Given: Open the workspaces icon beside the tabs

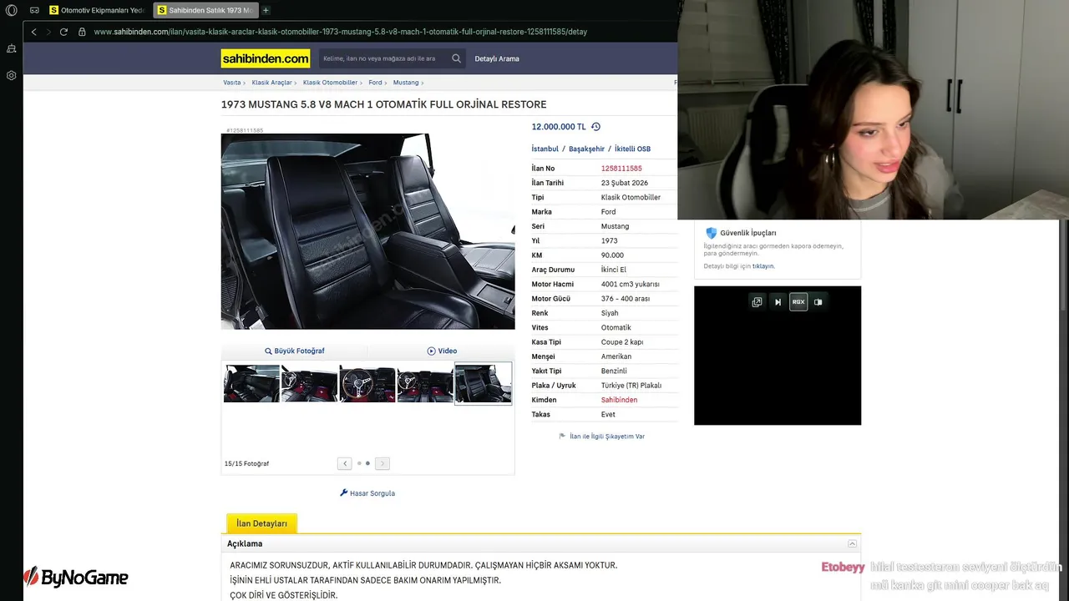Looking at the screenshot, I should coord(34,10).
